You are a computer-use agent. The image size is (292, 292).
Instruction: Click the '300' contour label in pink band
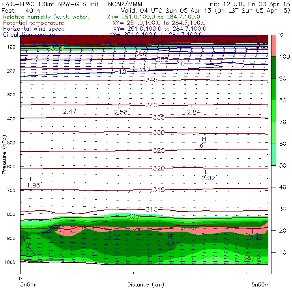point(137,230)
